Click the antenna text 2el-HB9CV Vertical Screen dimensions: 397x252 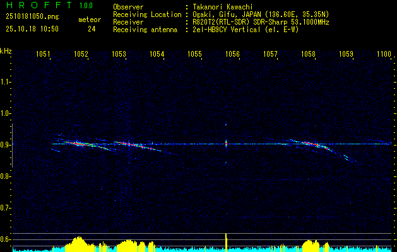pos(225,30)
